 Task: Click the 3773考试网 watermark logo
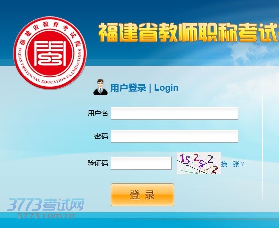[x=45, y=204]
